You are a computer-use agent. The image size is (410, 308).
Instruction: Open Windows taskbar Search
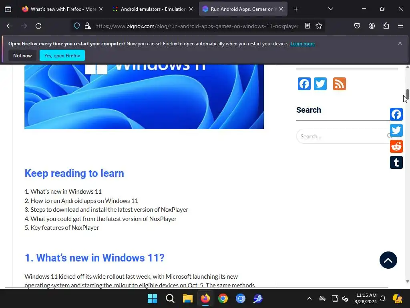(170, 298)
